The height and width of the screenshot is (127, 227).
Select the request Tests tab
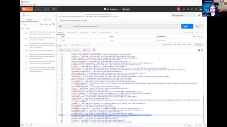point(117,33)
